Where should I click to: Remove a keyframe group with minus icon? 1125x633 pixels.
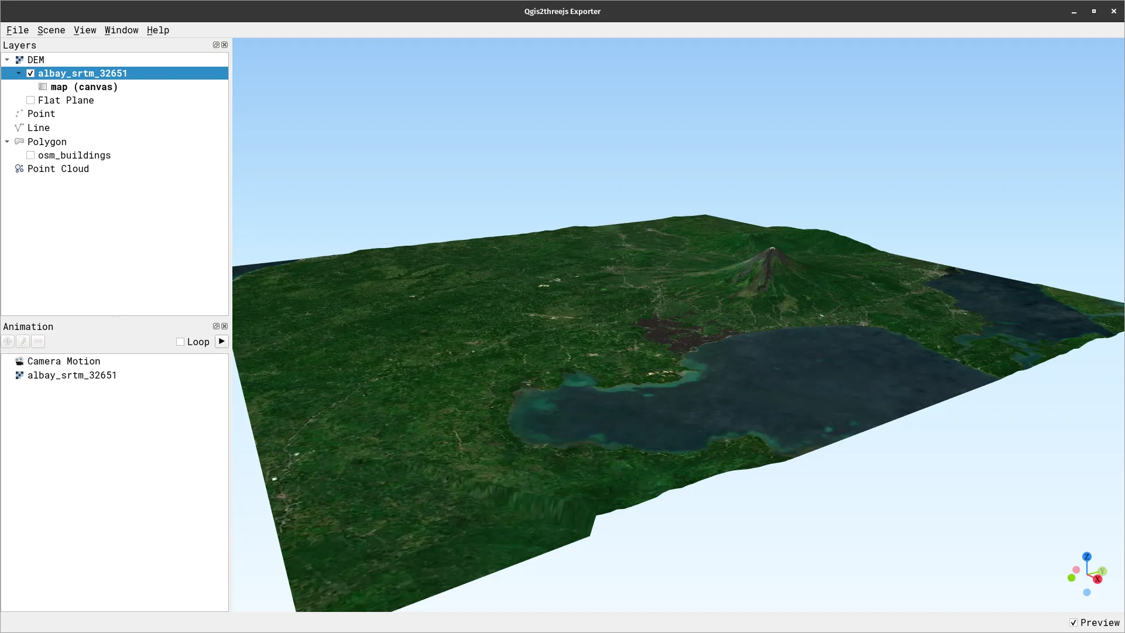pyautogui.click(x=37, y=341)
